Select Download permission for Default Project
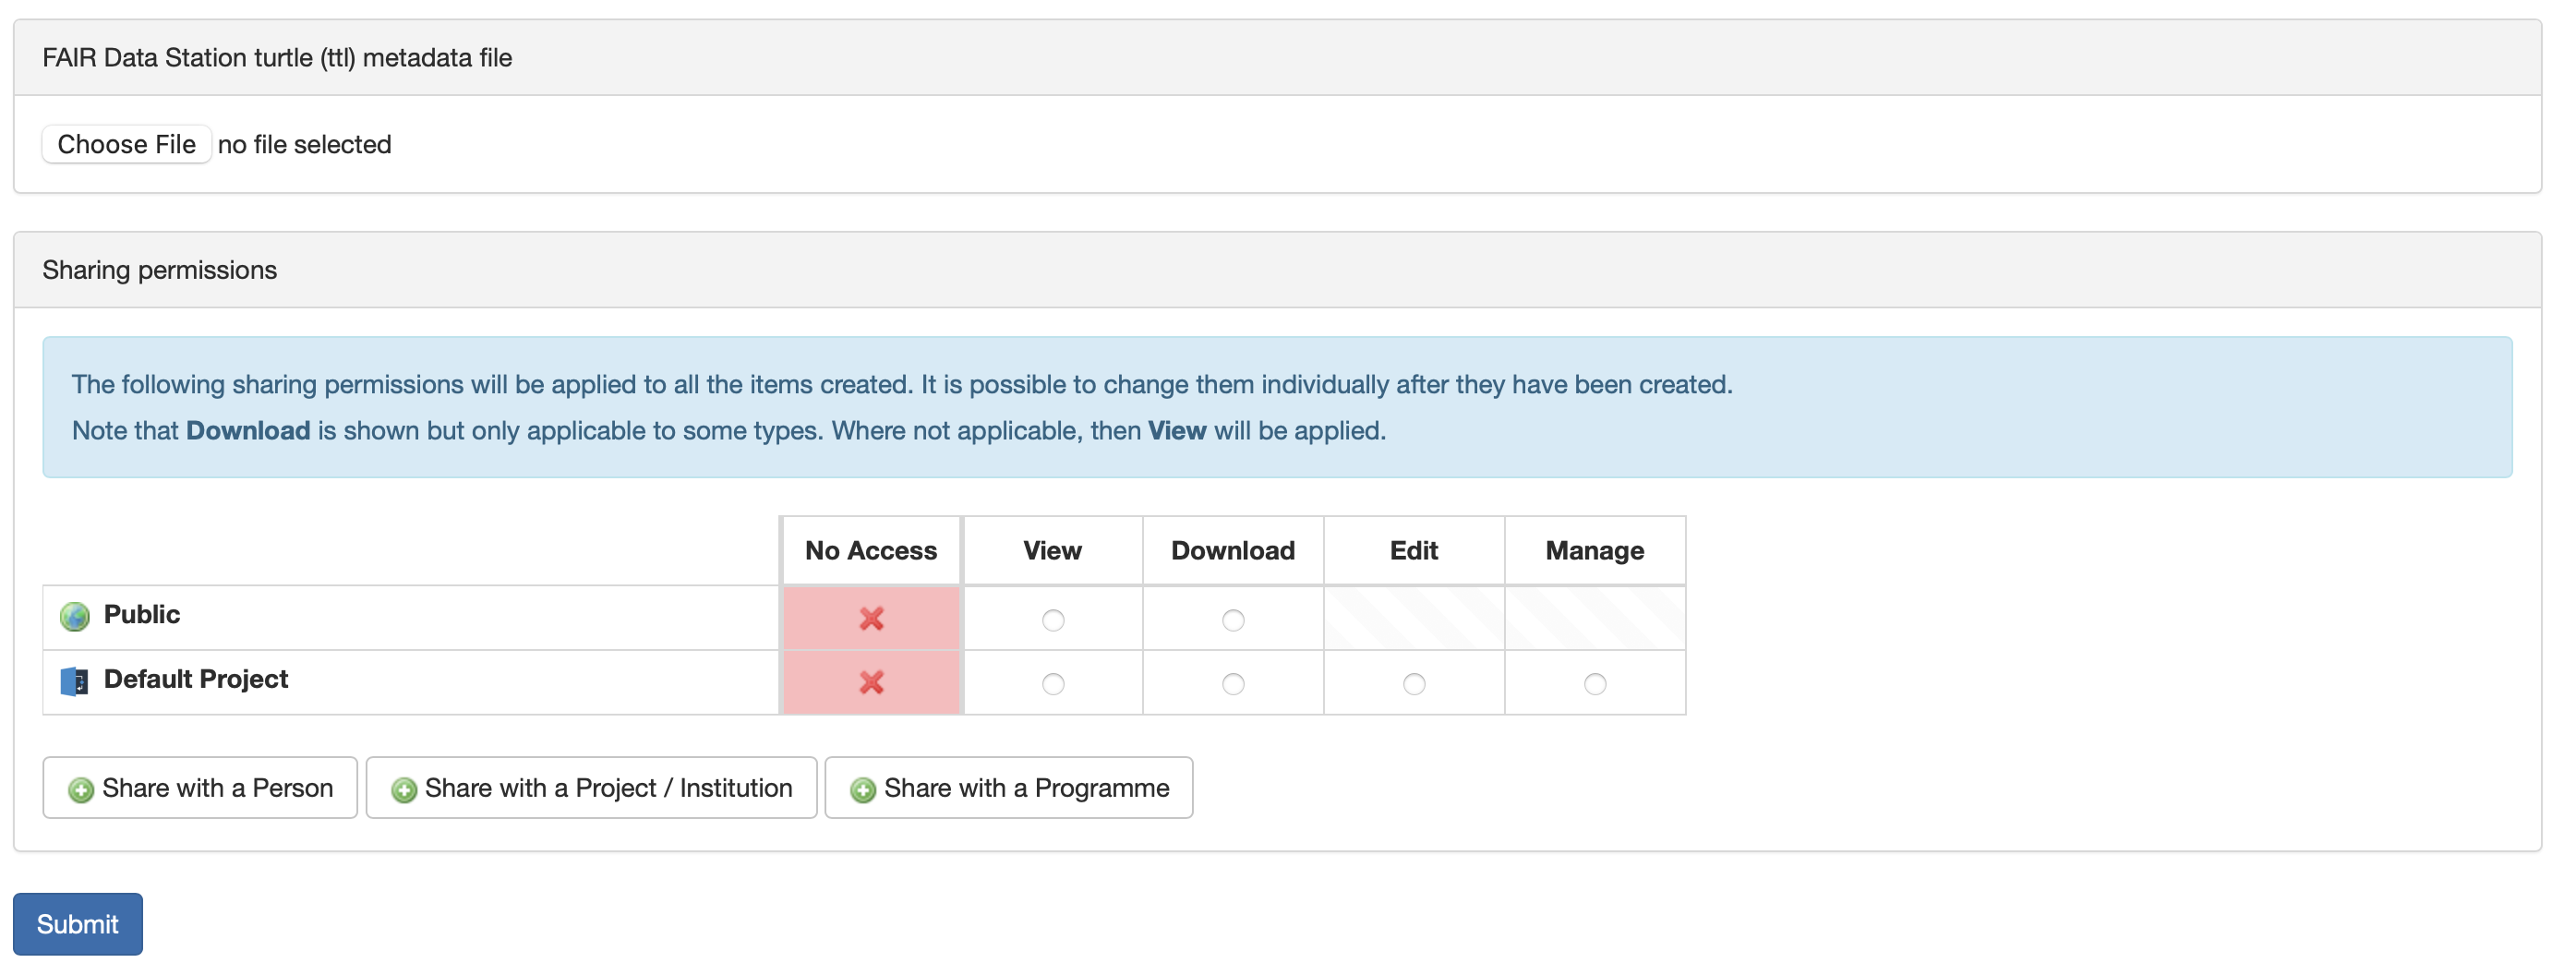This screenshot has height=975, width=2576. click(x=1233, y=684)
